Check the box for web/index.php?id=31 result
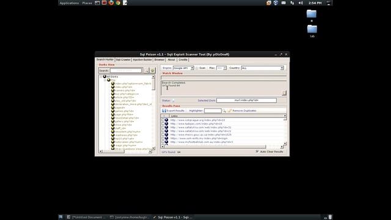 pyautogui.click(x=163, y=127)
